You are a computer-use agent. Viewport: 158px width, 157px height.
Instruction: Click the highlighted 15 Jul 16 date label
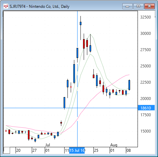click(x=77, y=150)
